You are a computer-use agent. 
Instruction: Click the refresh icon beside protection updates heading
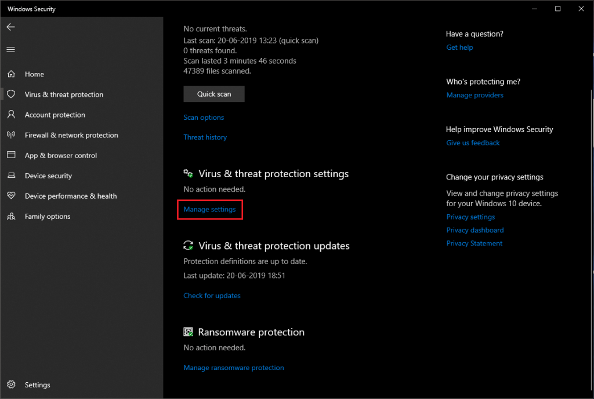[x=189, y=246]
